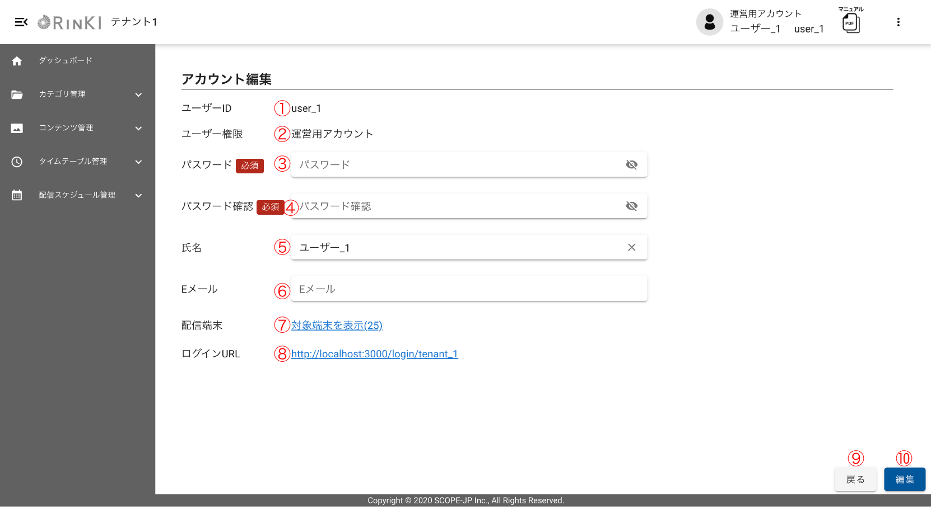
Task: Click the category management folder icon
Action: 17,95
